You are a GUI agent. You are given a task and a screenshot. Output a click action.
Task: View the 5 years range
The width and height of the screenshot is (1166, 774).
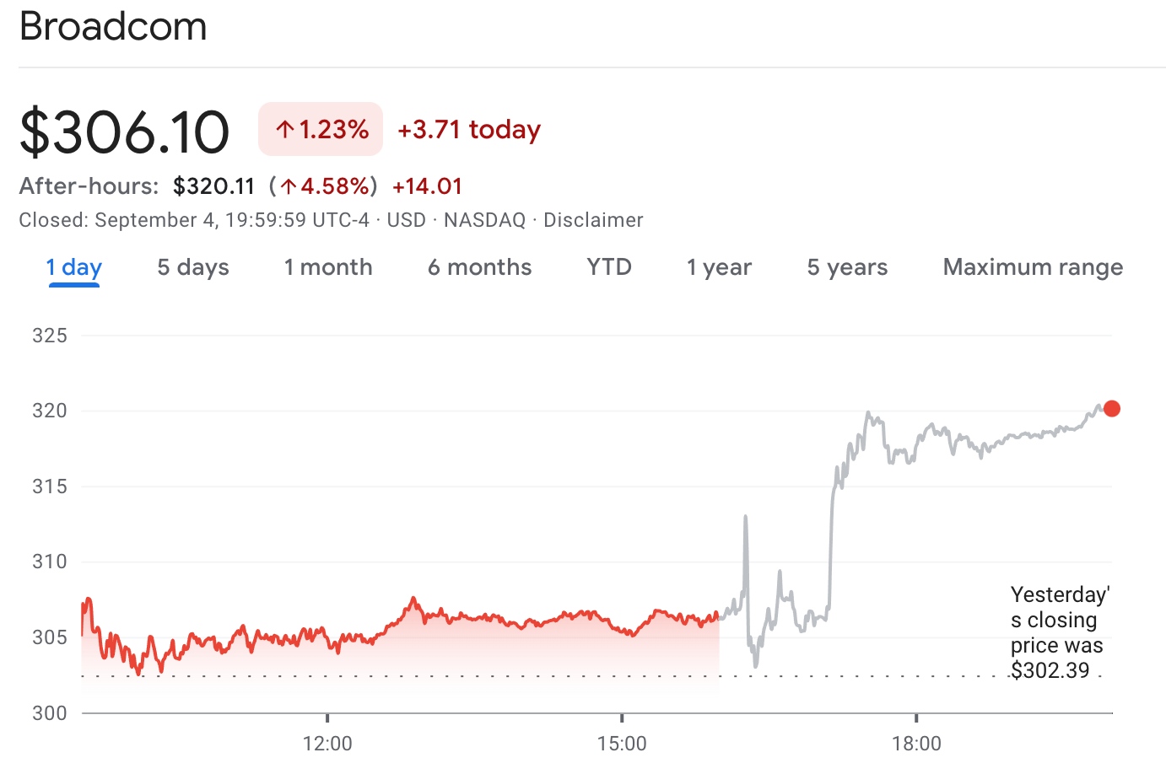pyautogui.click(x=846, y=267)
